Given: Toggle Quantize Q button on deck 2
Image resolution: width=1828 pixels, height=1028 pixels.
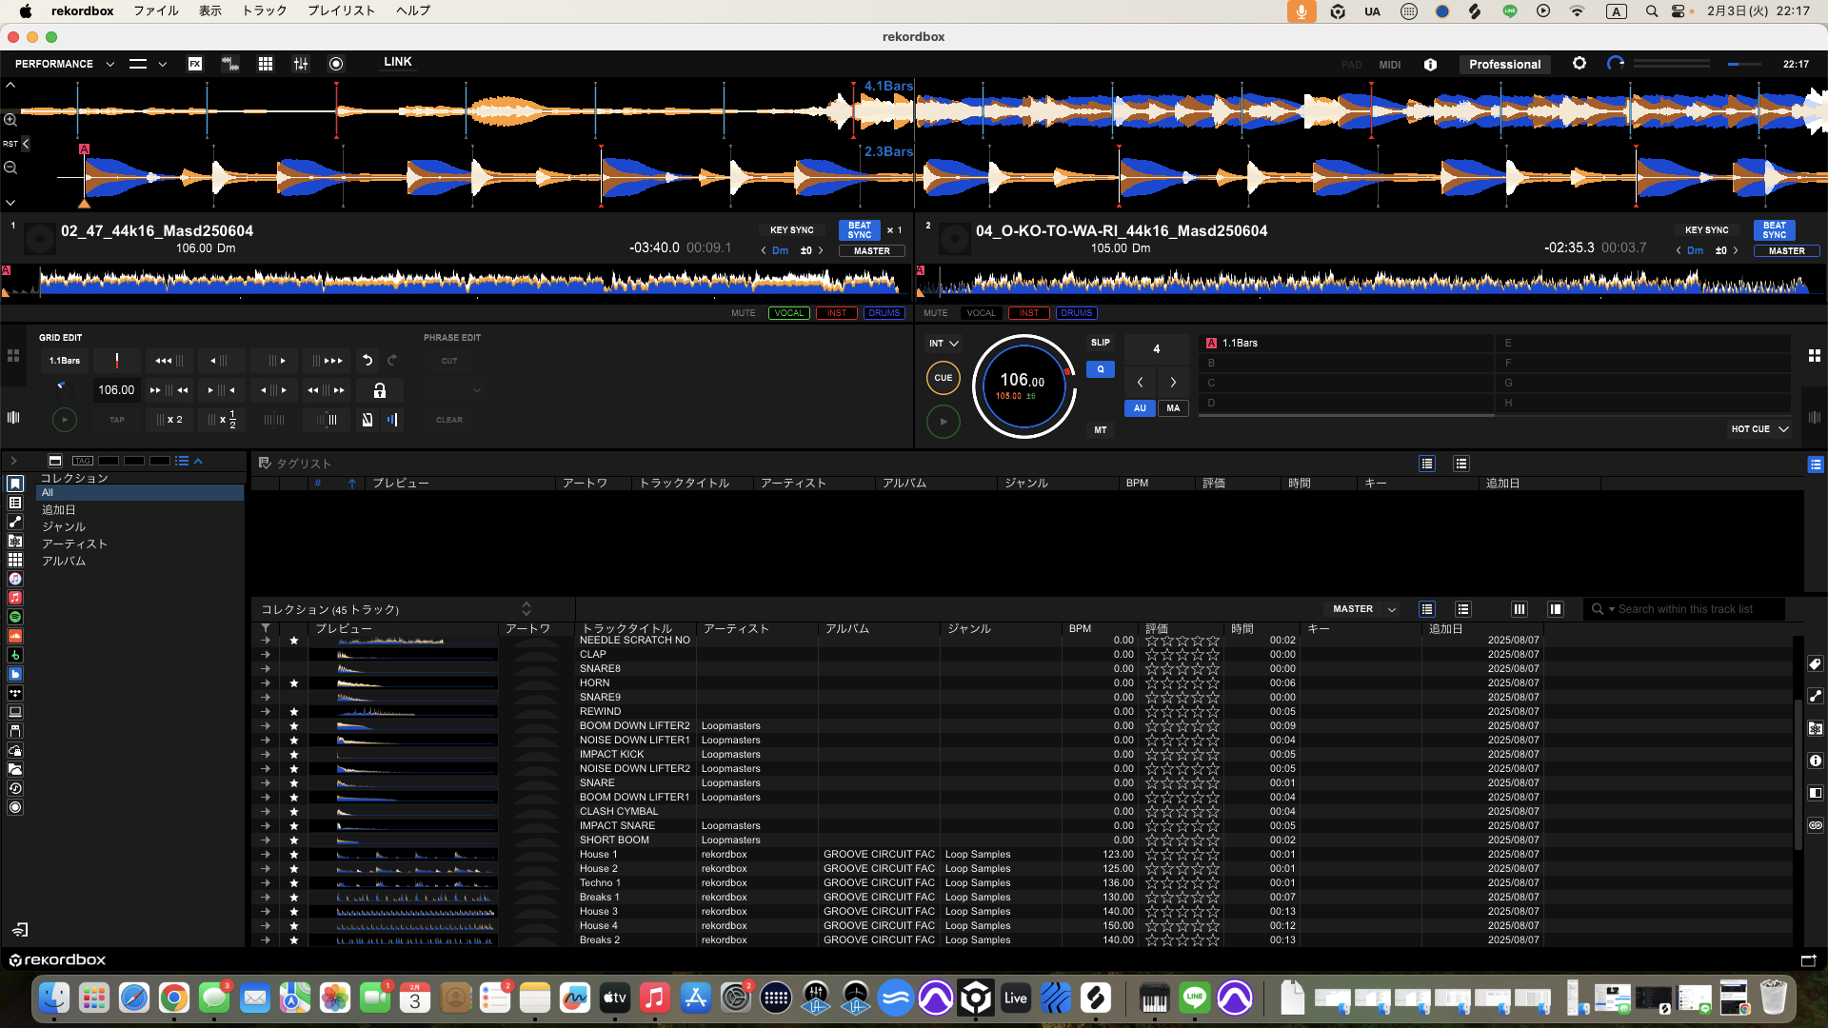Looking at the screenshot, I should coord(1100,369).
